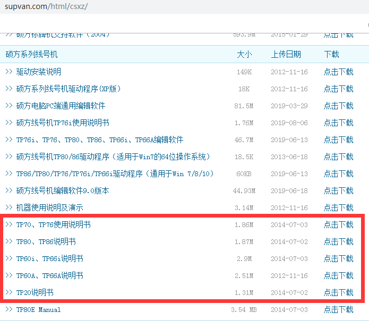This screenshot has width=369, height=321.
Task: Click arrow icon beside 驱动安装说明
Action: [x=9, y=72]
